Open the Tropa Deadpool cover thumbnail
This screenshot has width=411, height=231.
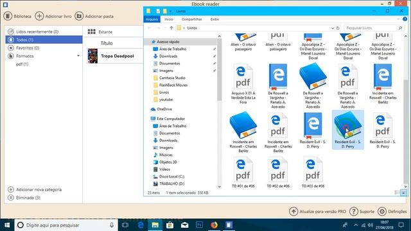pyautogui.click(x=92, y=56)
